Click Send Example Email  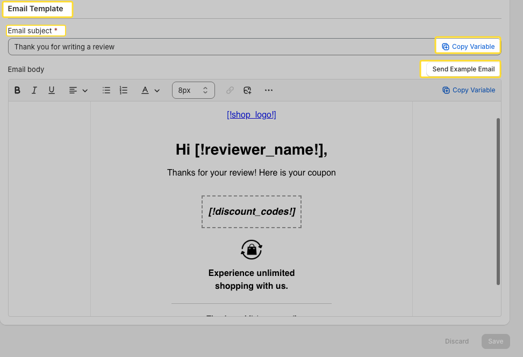click(463, 69)
